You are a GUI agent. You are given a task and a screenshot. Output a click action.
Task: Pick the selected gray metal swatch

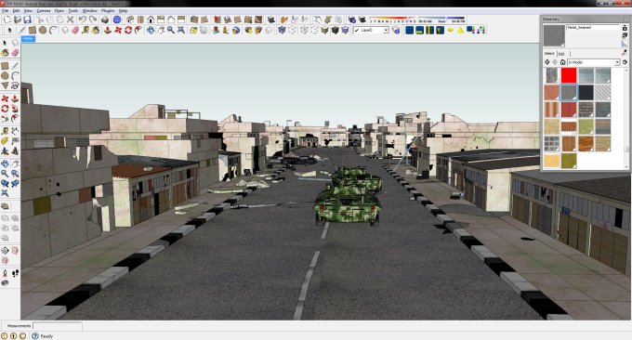[x=569, y=92]
